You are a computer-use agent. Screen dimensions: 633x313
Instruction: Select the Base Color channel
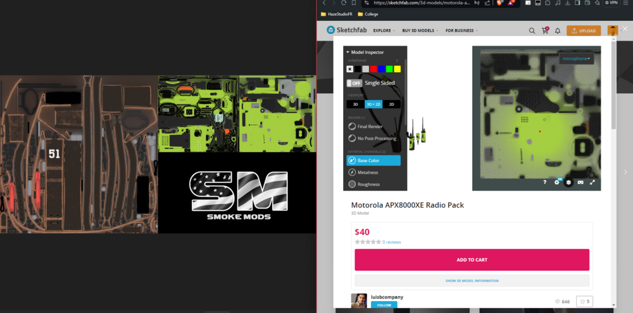click(373, 160)
